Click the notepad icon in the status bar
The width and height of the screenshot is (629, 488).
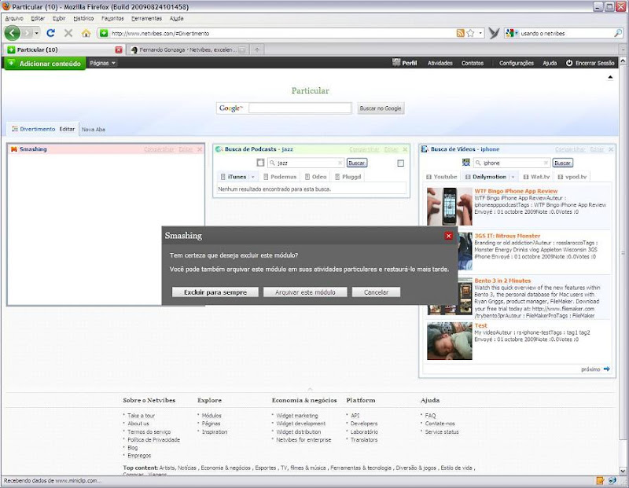pyautogui.click(x=600, y=480)
